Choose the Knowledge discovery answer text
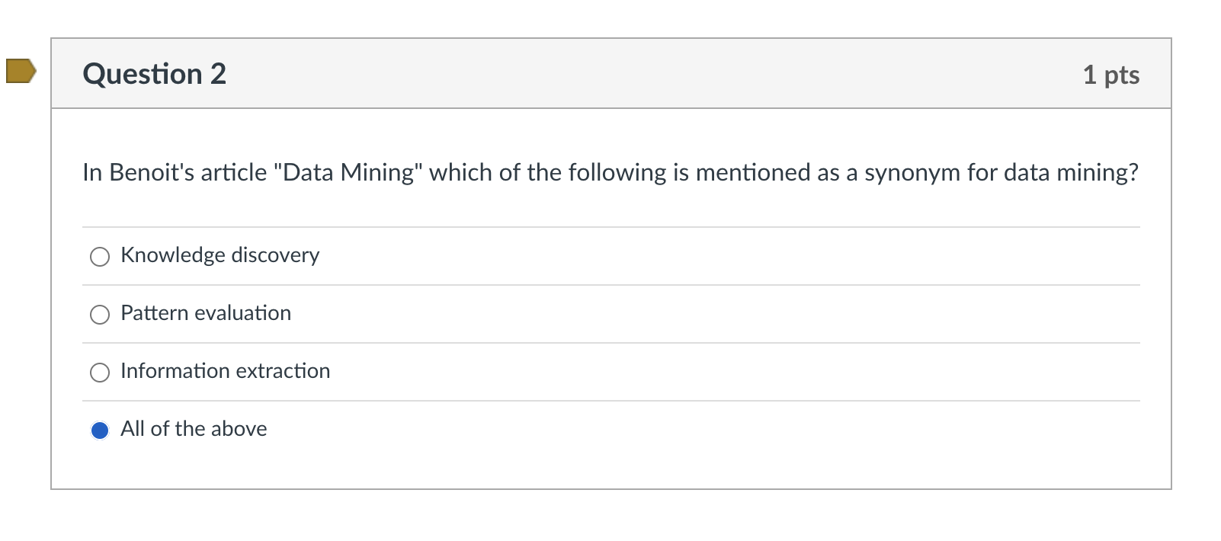 tap(220, 255)
